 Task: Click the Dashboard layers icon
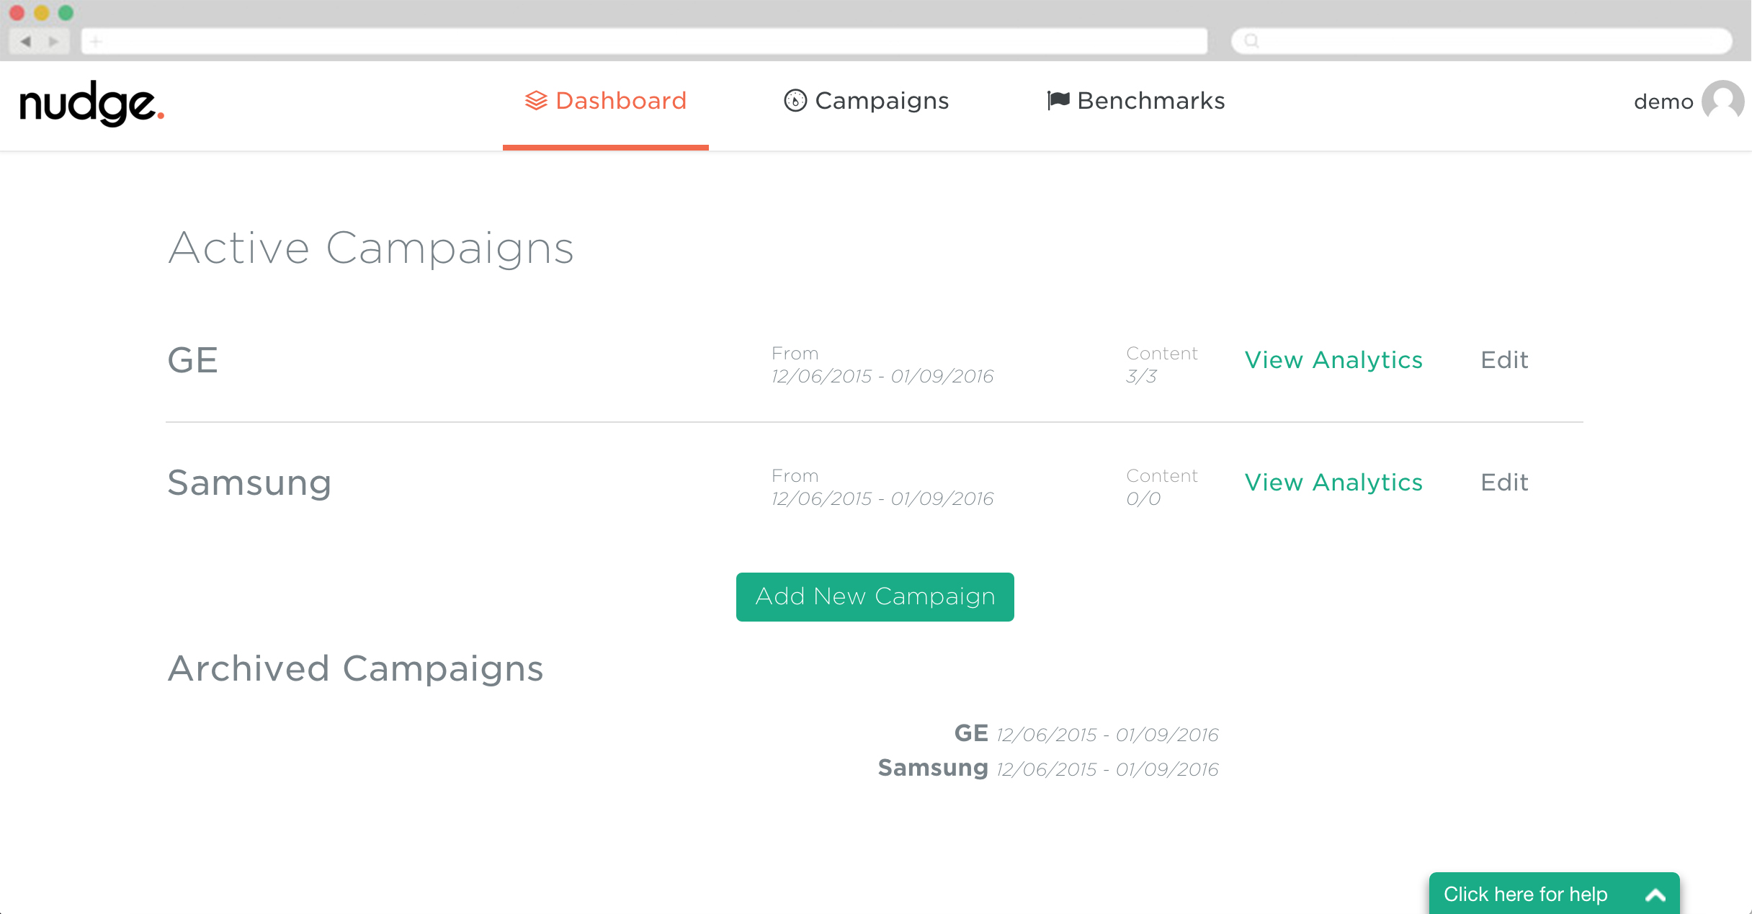[x=536, y=101]
